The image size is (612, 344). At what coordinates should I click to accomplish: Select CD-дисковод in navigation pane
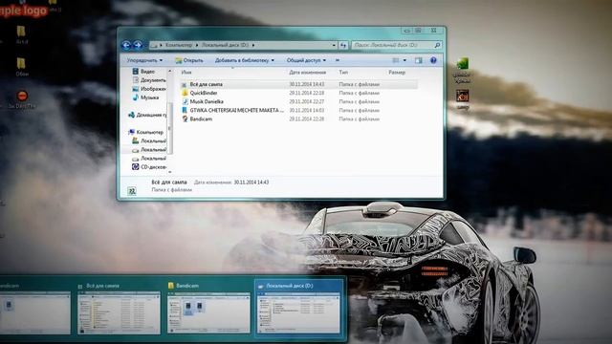[149, 167]
